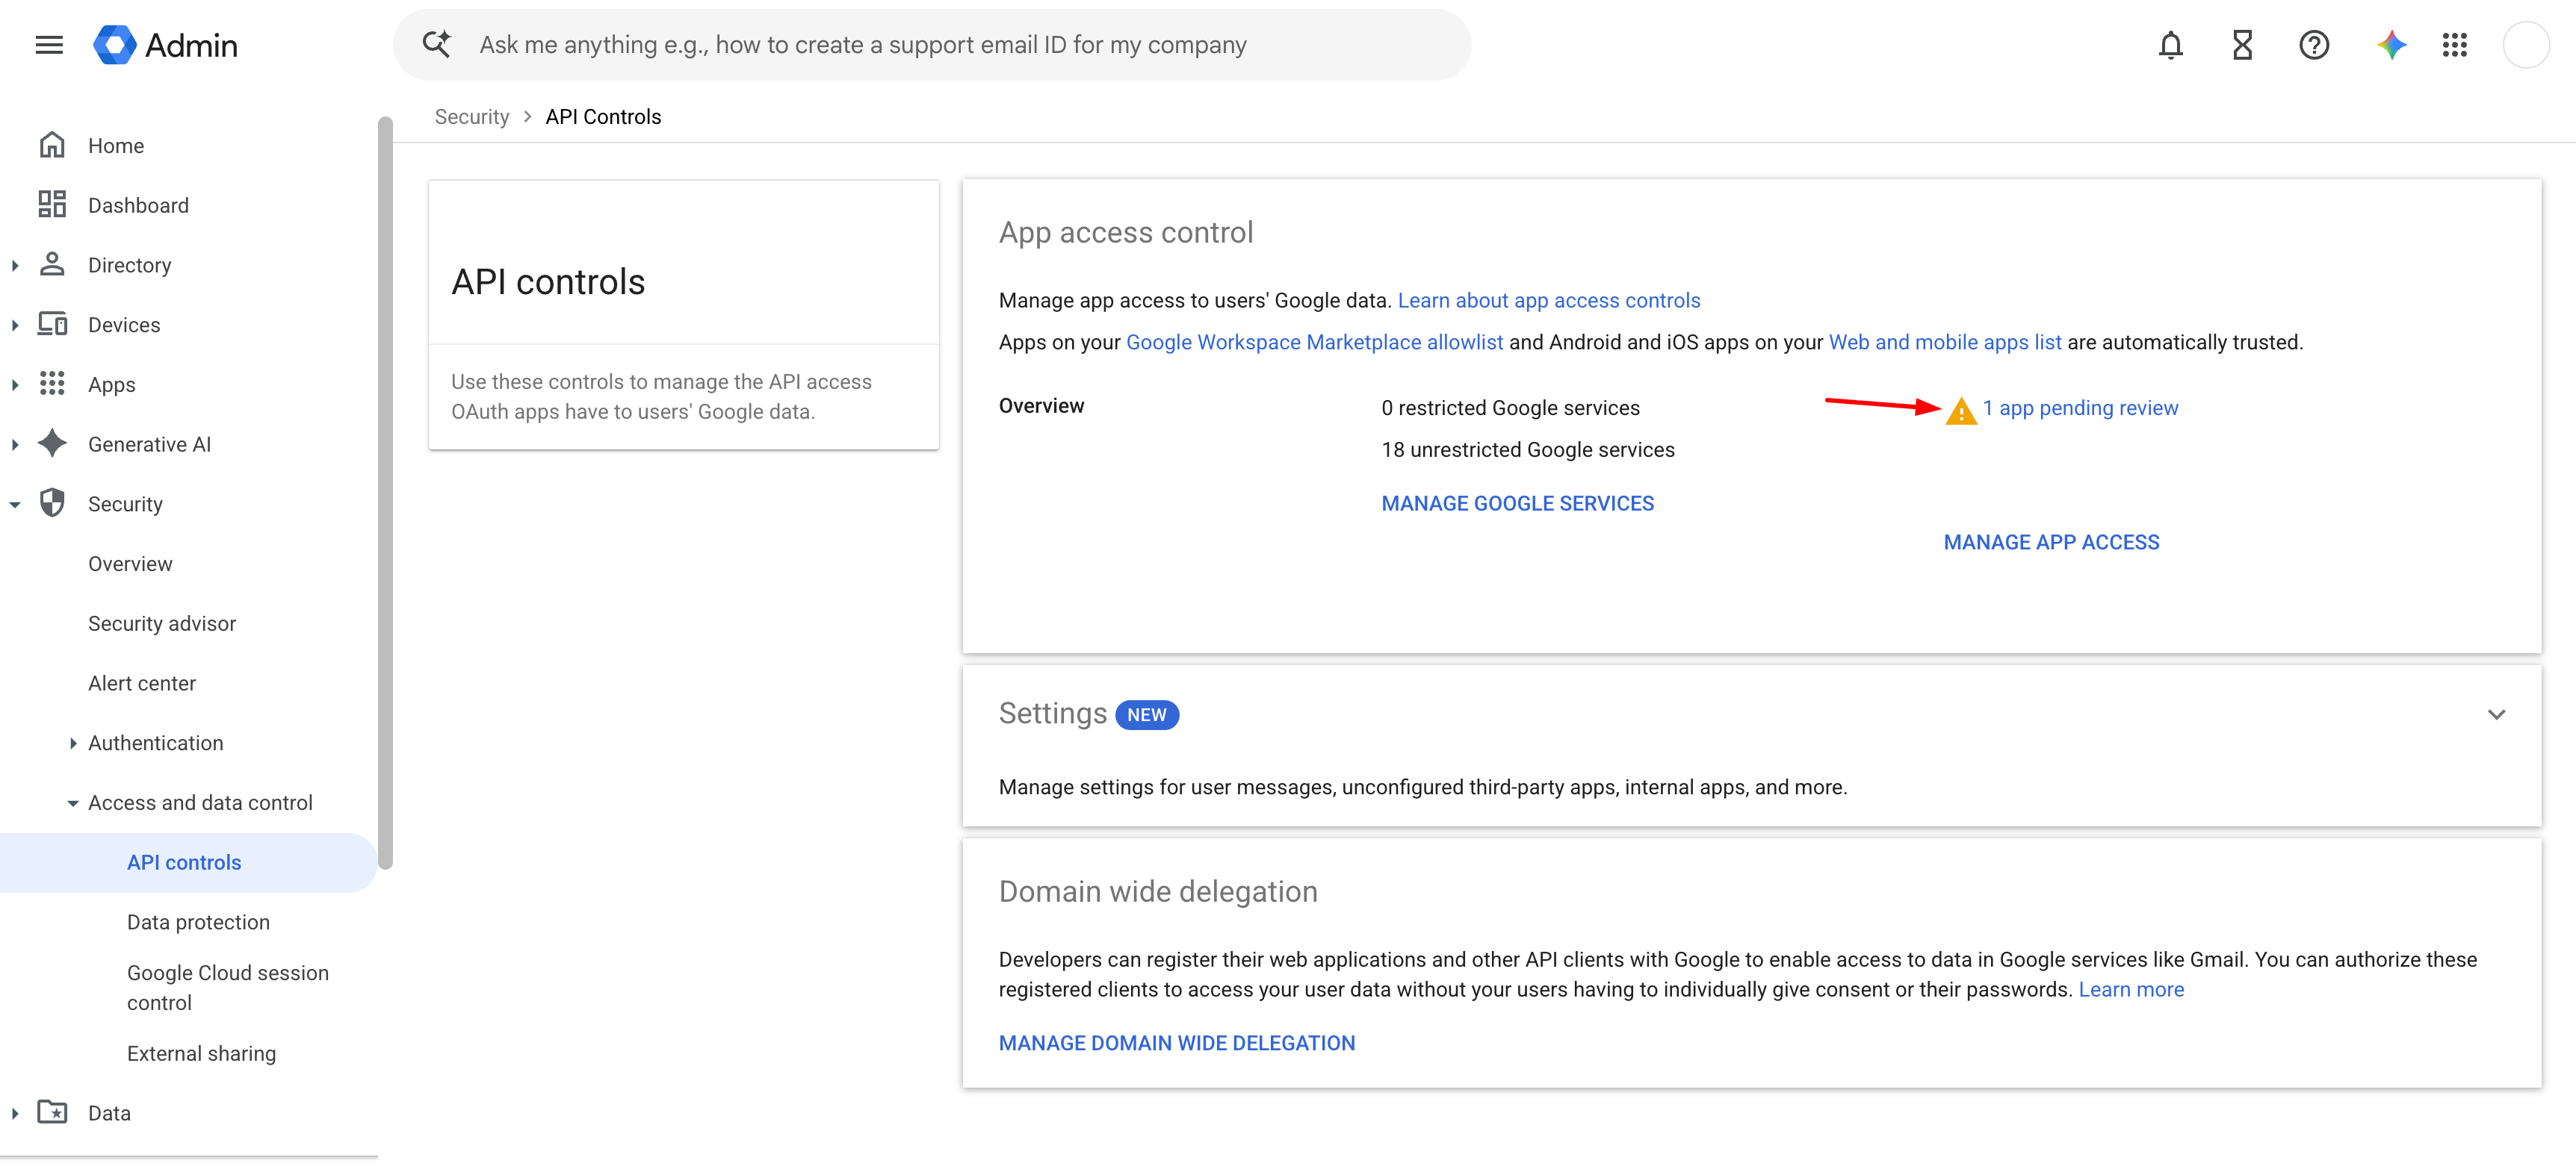The width and height of the screenshot is (2576, 1169).
Task: Click the Directory person icon
Action: 52,265
